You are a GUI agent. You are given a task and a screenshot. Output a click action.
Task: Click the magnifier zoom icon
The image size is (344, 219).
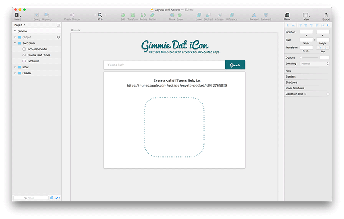point(100,15)
